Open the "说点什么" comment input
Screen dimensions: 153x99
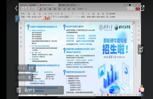(x=30, y=90)
